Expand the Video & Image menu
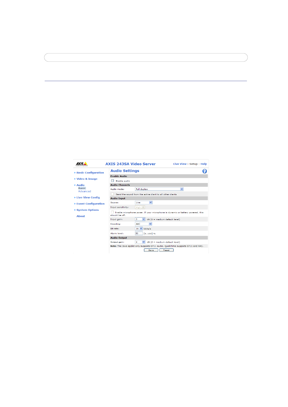 point(87,179)
